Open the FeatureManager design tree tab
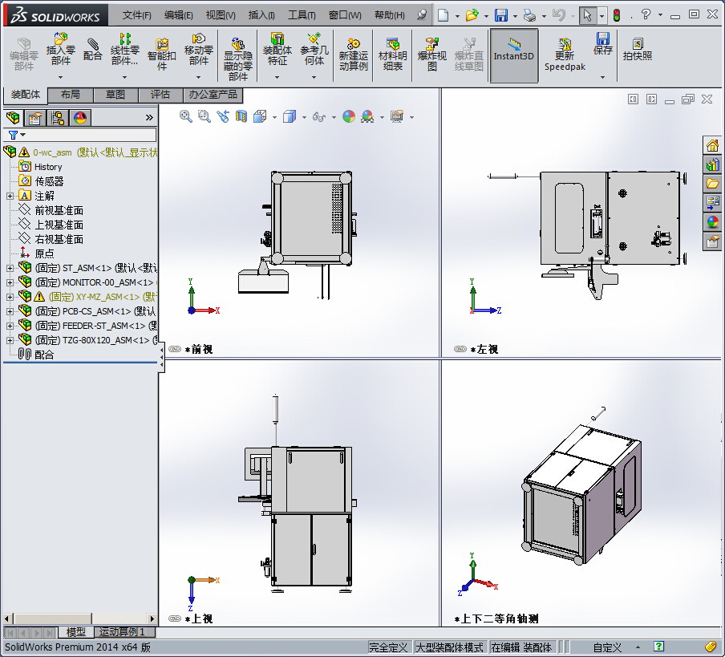Viewport: 725px width, 657px height. pos(13,118)
